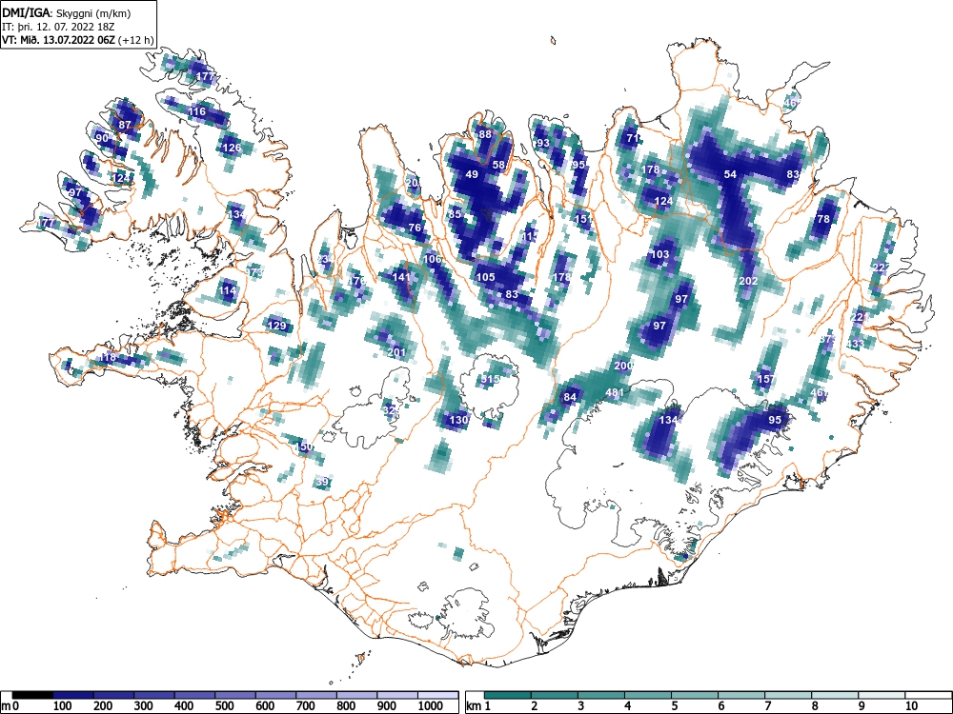Click visibility value '129' on the map
Image resolution: width=953 pixels, height=714 pixels.
tap(276, 326)
